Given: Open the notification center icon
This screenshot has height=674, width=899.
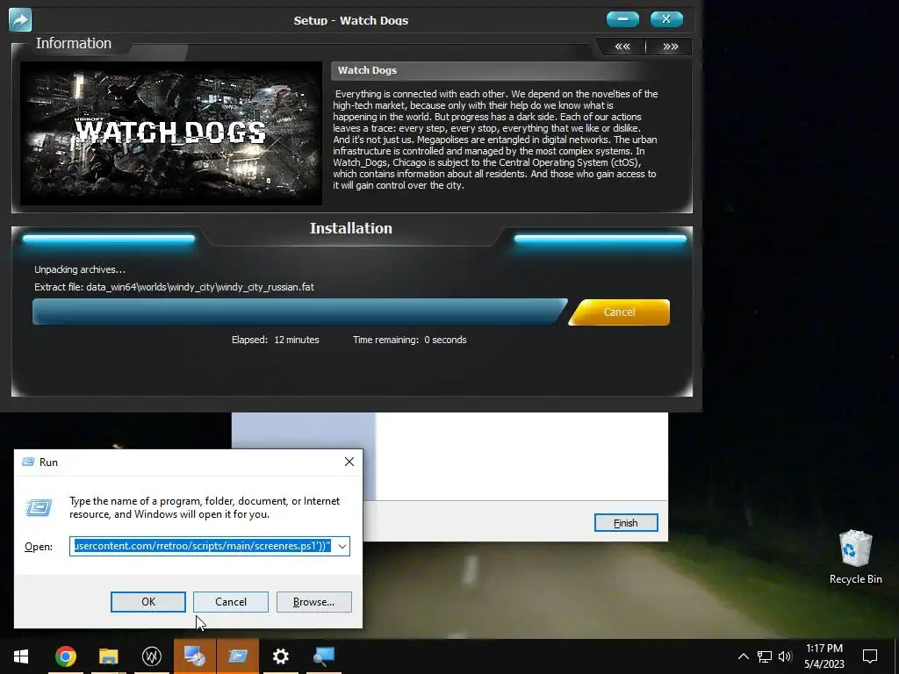Looking at the screenshot, I should (x=870, y=656).
